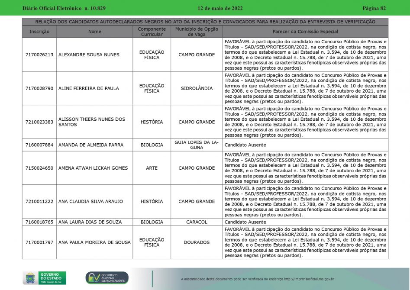Select the Nome column header
The width and height of the screenshot is (410, 290).
point(95,32)
